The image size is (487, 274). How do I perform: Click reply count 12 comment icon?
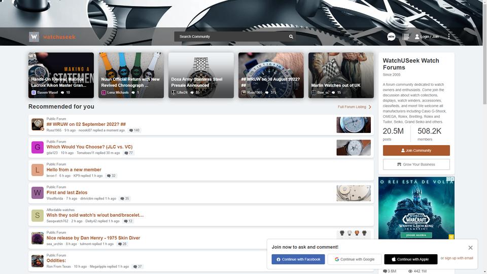(x=128, y=221)
